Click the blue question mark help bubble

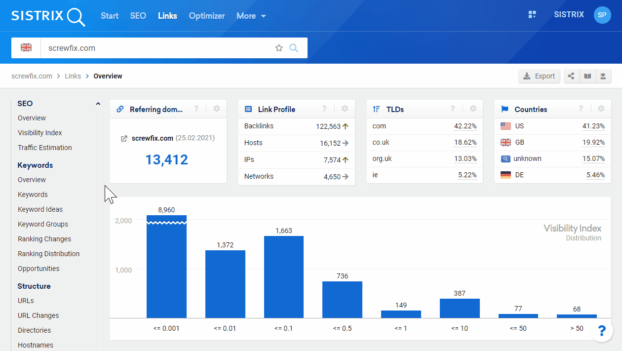[x=602, y=331]
